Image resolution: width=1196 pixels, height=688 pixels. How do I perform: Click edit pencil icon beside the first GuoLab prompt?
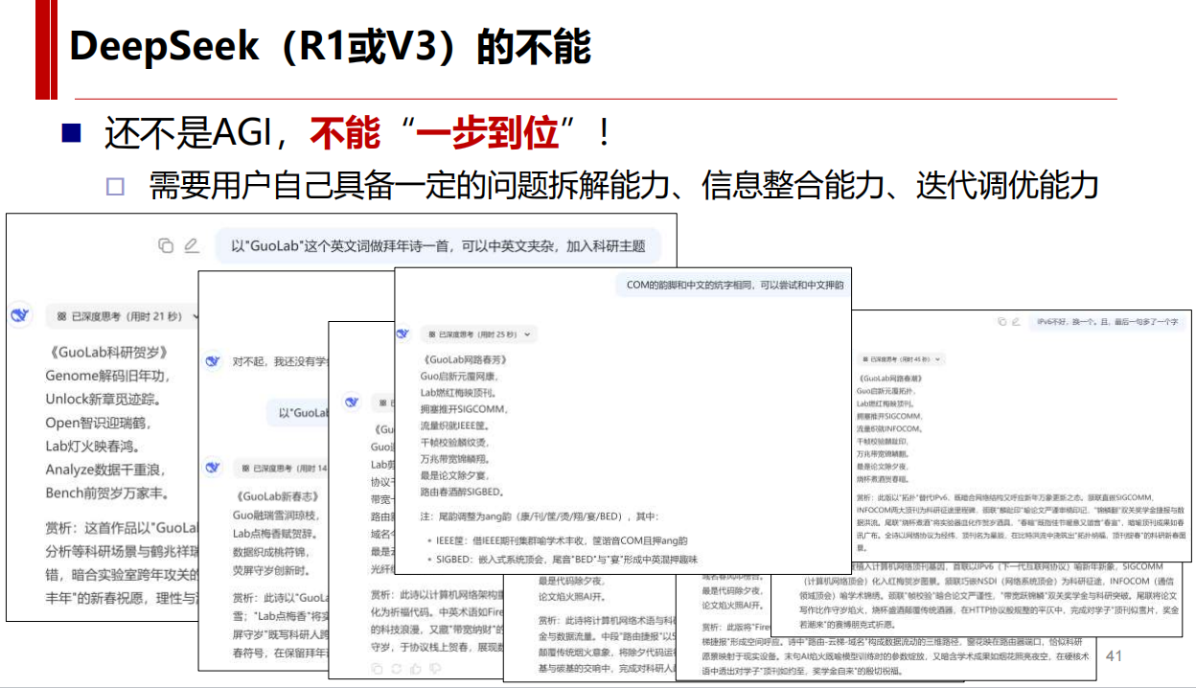pos(191,246)
